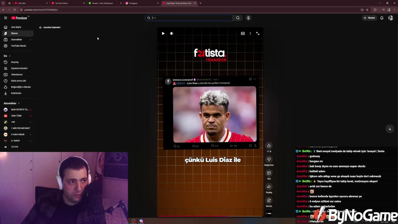398x224 pixels.
Task: Open the browser extensions puzzle icon
Action: 375,10
